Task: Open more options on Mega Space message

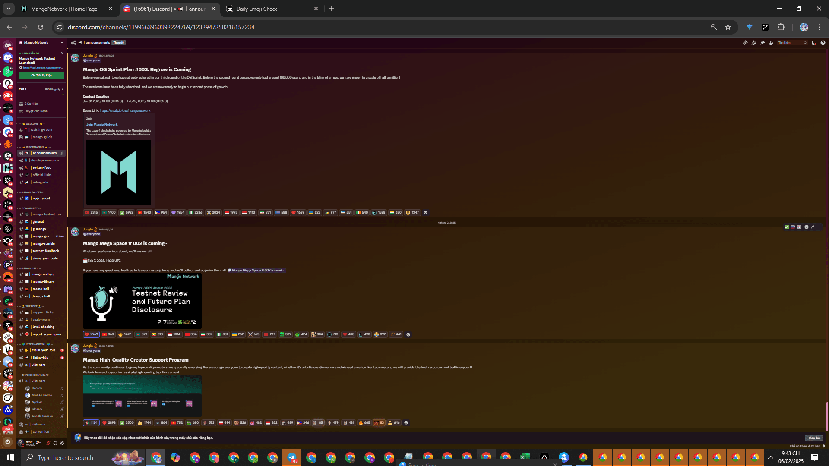Action: 819,227
